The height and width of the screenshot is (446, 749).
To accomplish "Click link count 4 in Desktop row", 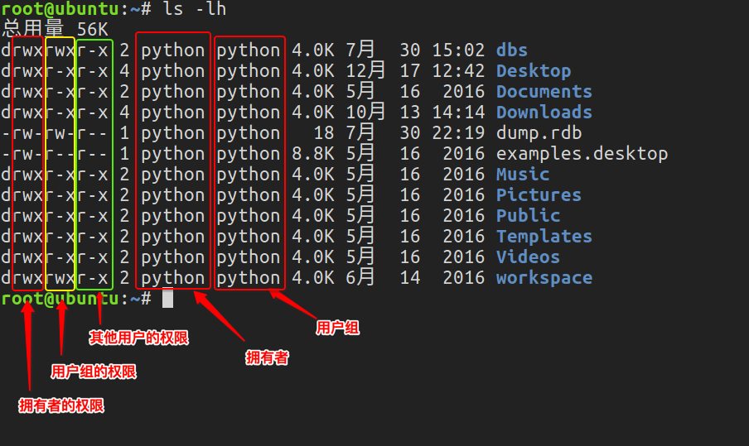I will (124, 71).
